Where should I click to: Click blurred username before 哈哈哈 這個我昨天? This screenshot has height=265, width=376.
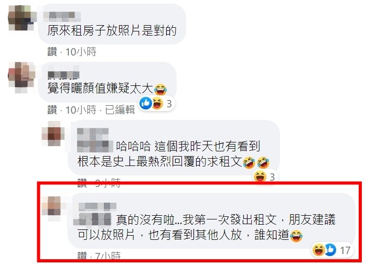(x=95, y=140)
